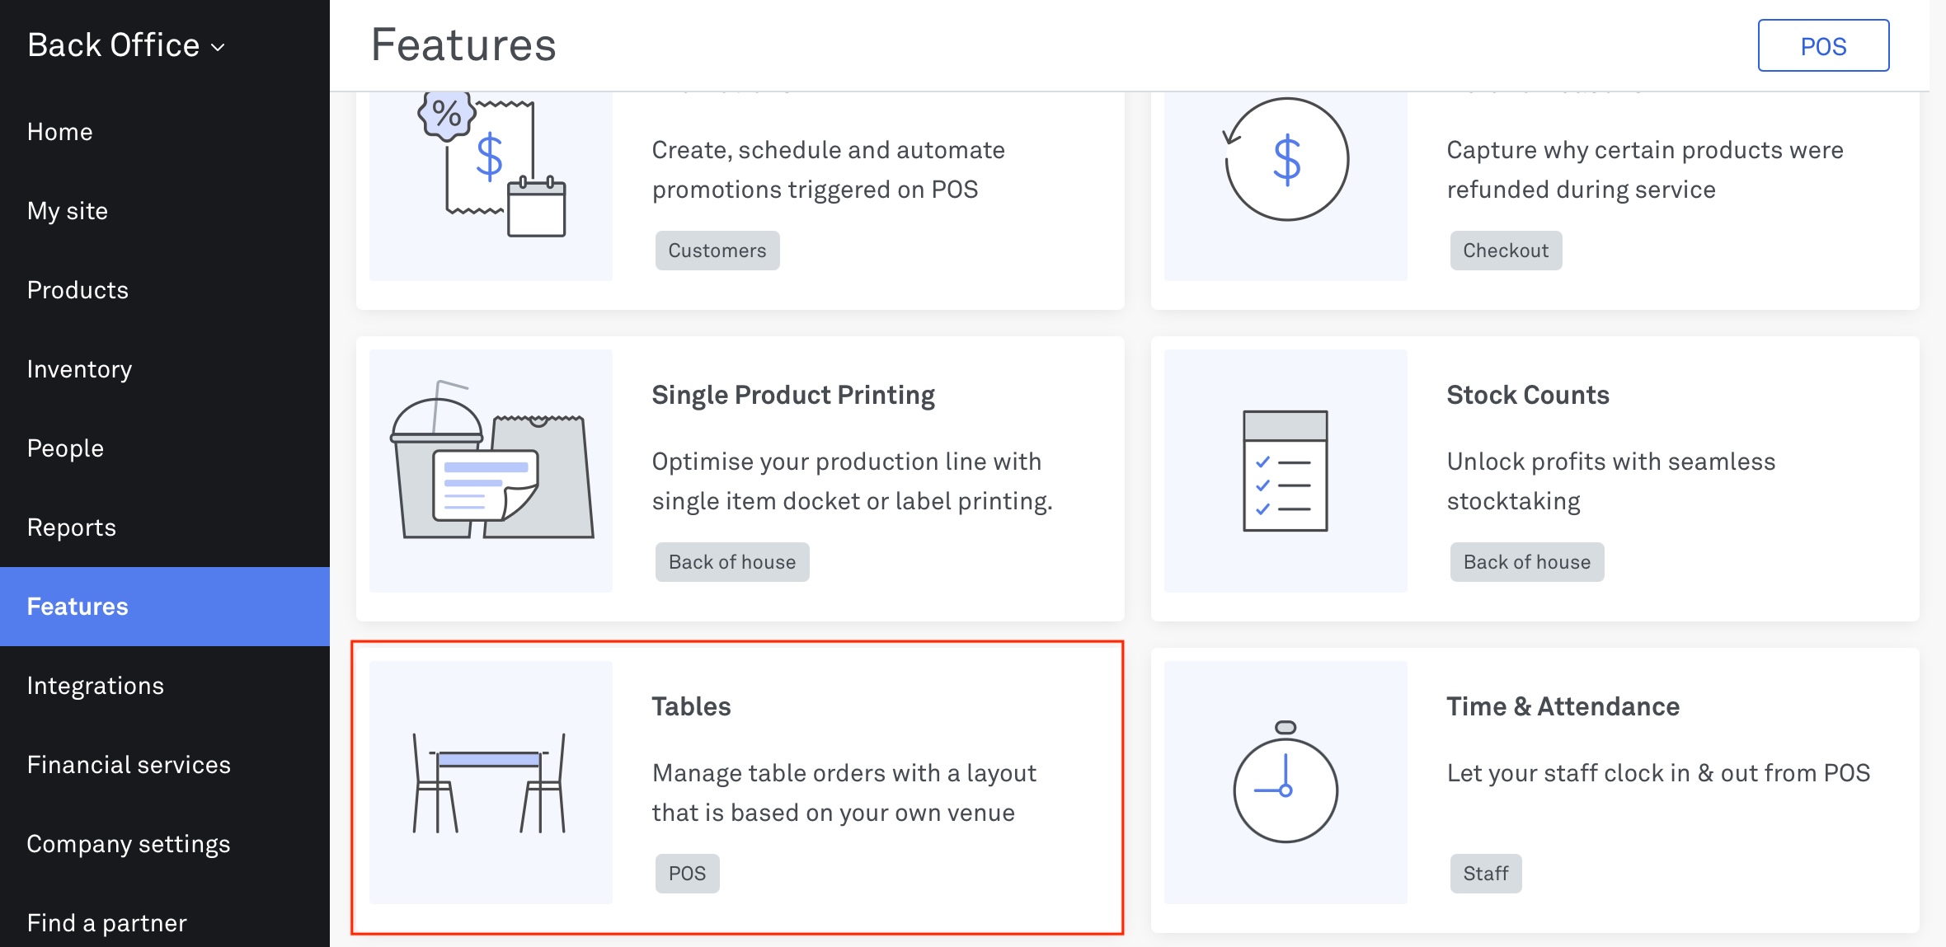Click the POS button in the header
Image resolution: width=1946 pixels, height=947 pixels.
coord(1823,46)
